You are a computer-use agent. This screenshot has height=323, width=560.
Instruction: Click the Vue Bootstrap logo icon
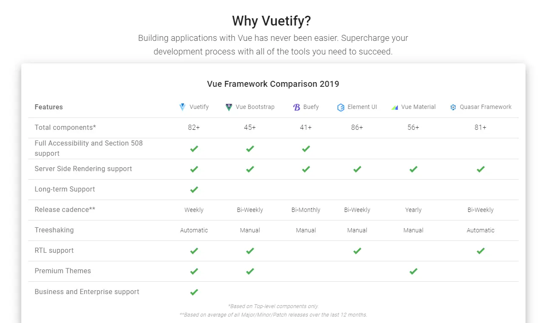tap(229, 107)
